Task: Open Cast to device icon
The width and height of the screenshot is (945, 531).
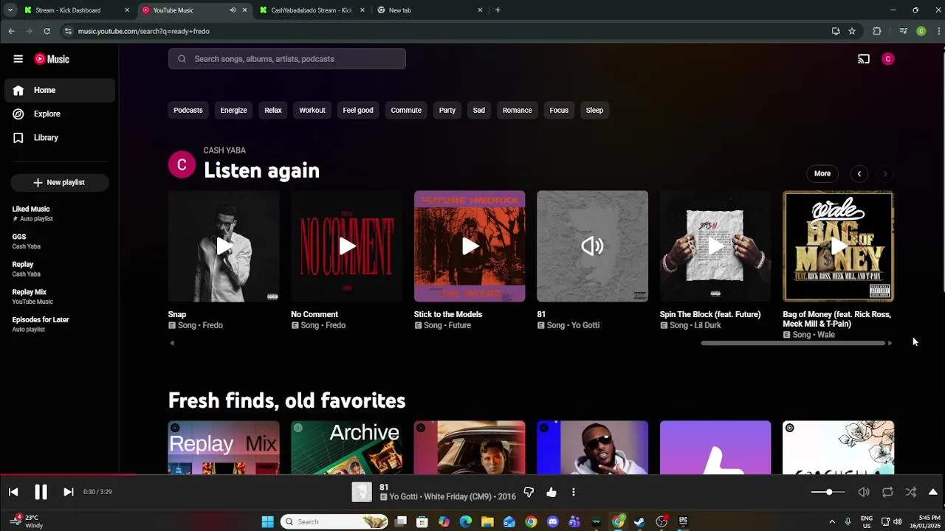Action: point(864,59)
